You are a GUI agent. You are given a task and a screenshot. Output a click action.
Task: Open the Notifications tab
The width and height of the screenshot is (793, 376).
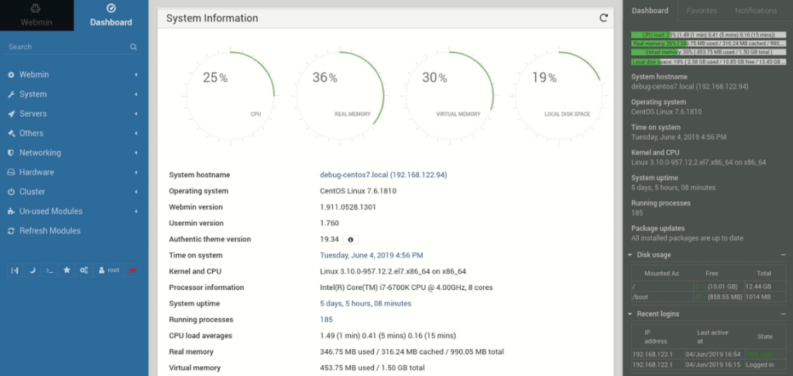pos(756,11)
